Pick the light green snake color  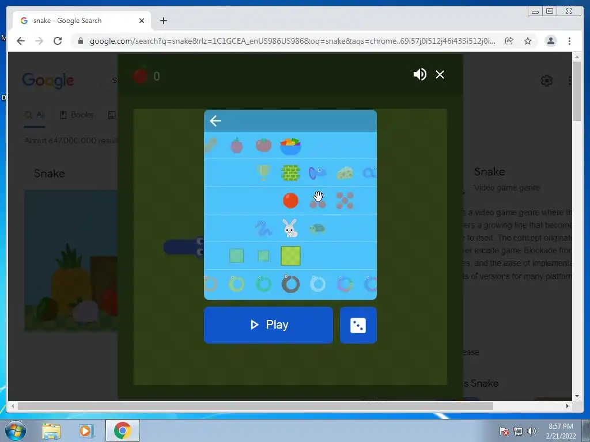pyautogui.click(x=236, y=284)
